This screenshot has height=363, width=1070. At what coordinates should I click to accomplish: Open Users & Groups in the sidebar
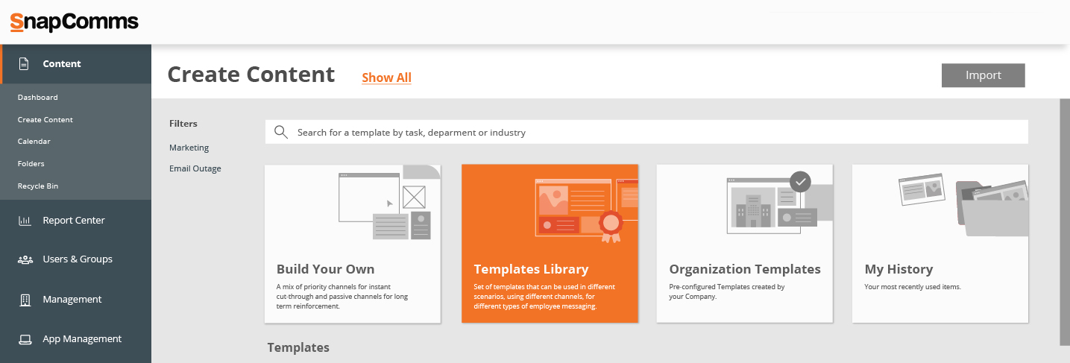click(x=75, y=259)
